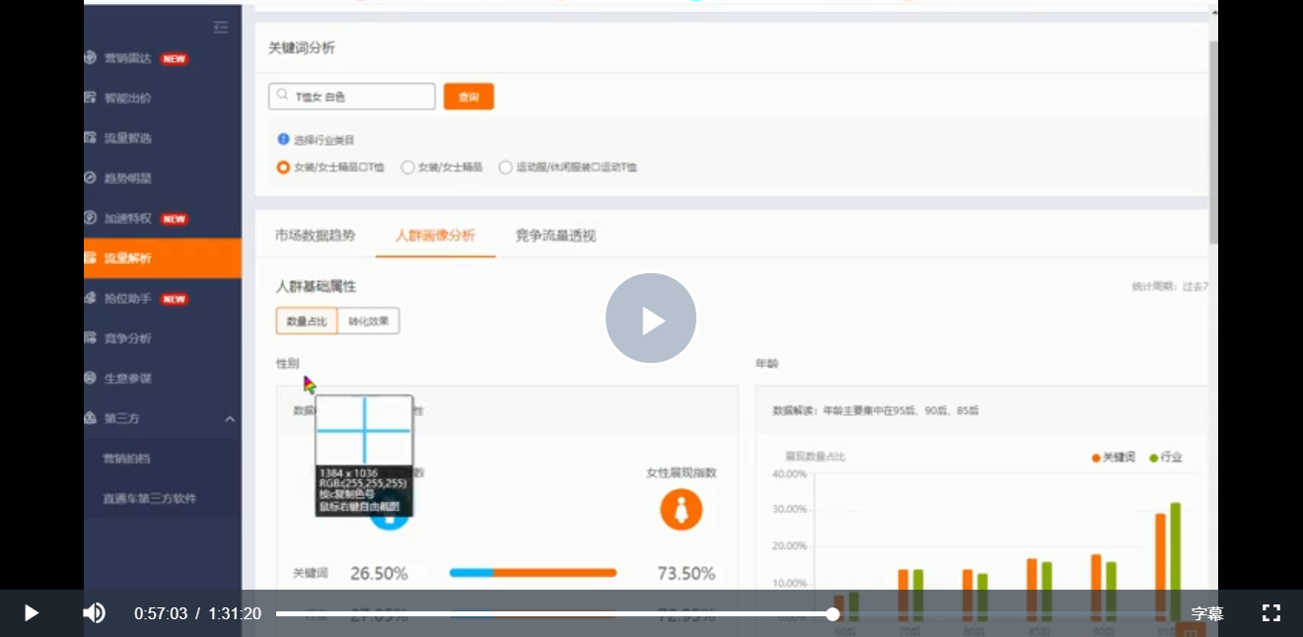This screenshot has width=1303, height=637.
Task: Click the 40.00% axis label
Action: (789, 474)
